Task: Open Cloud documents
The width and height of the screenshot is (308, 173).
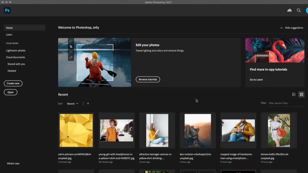Action: click(x=15, y=57)
